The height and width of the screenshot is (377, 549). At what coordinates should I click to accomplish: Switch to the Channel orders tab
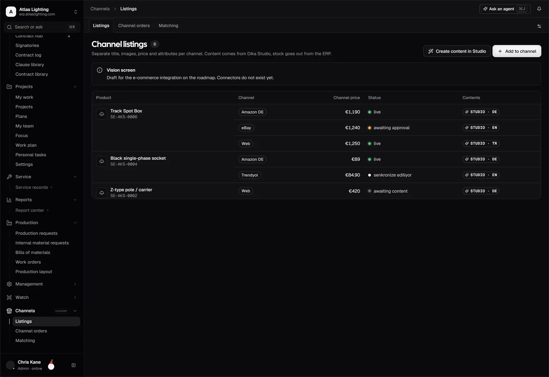[134, 26]
